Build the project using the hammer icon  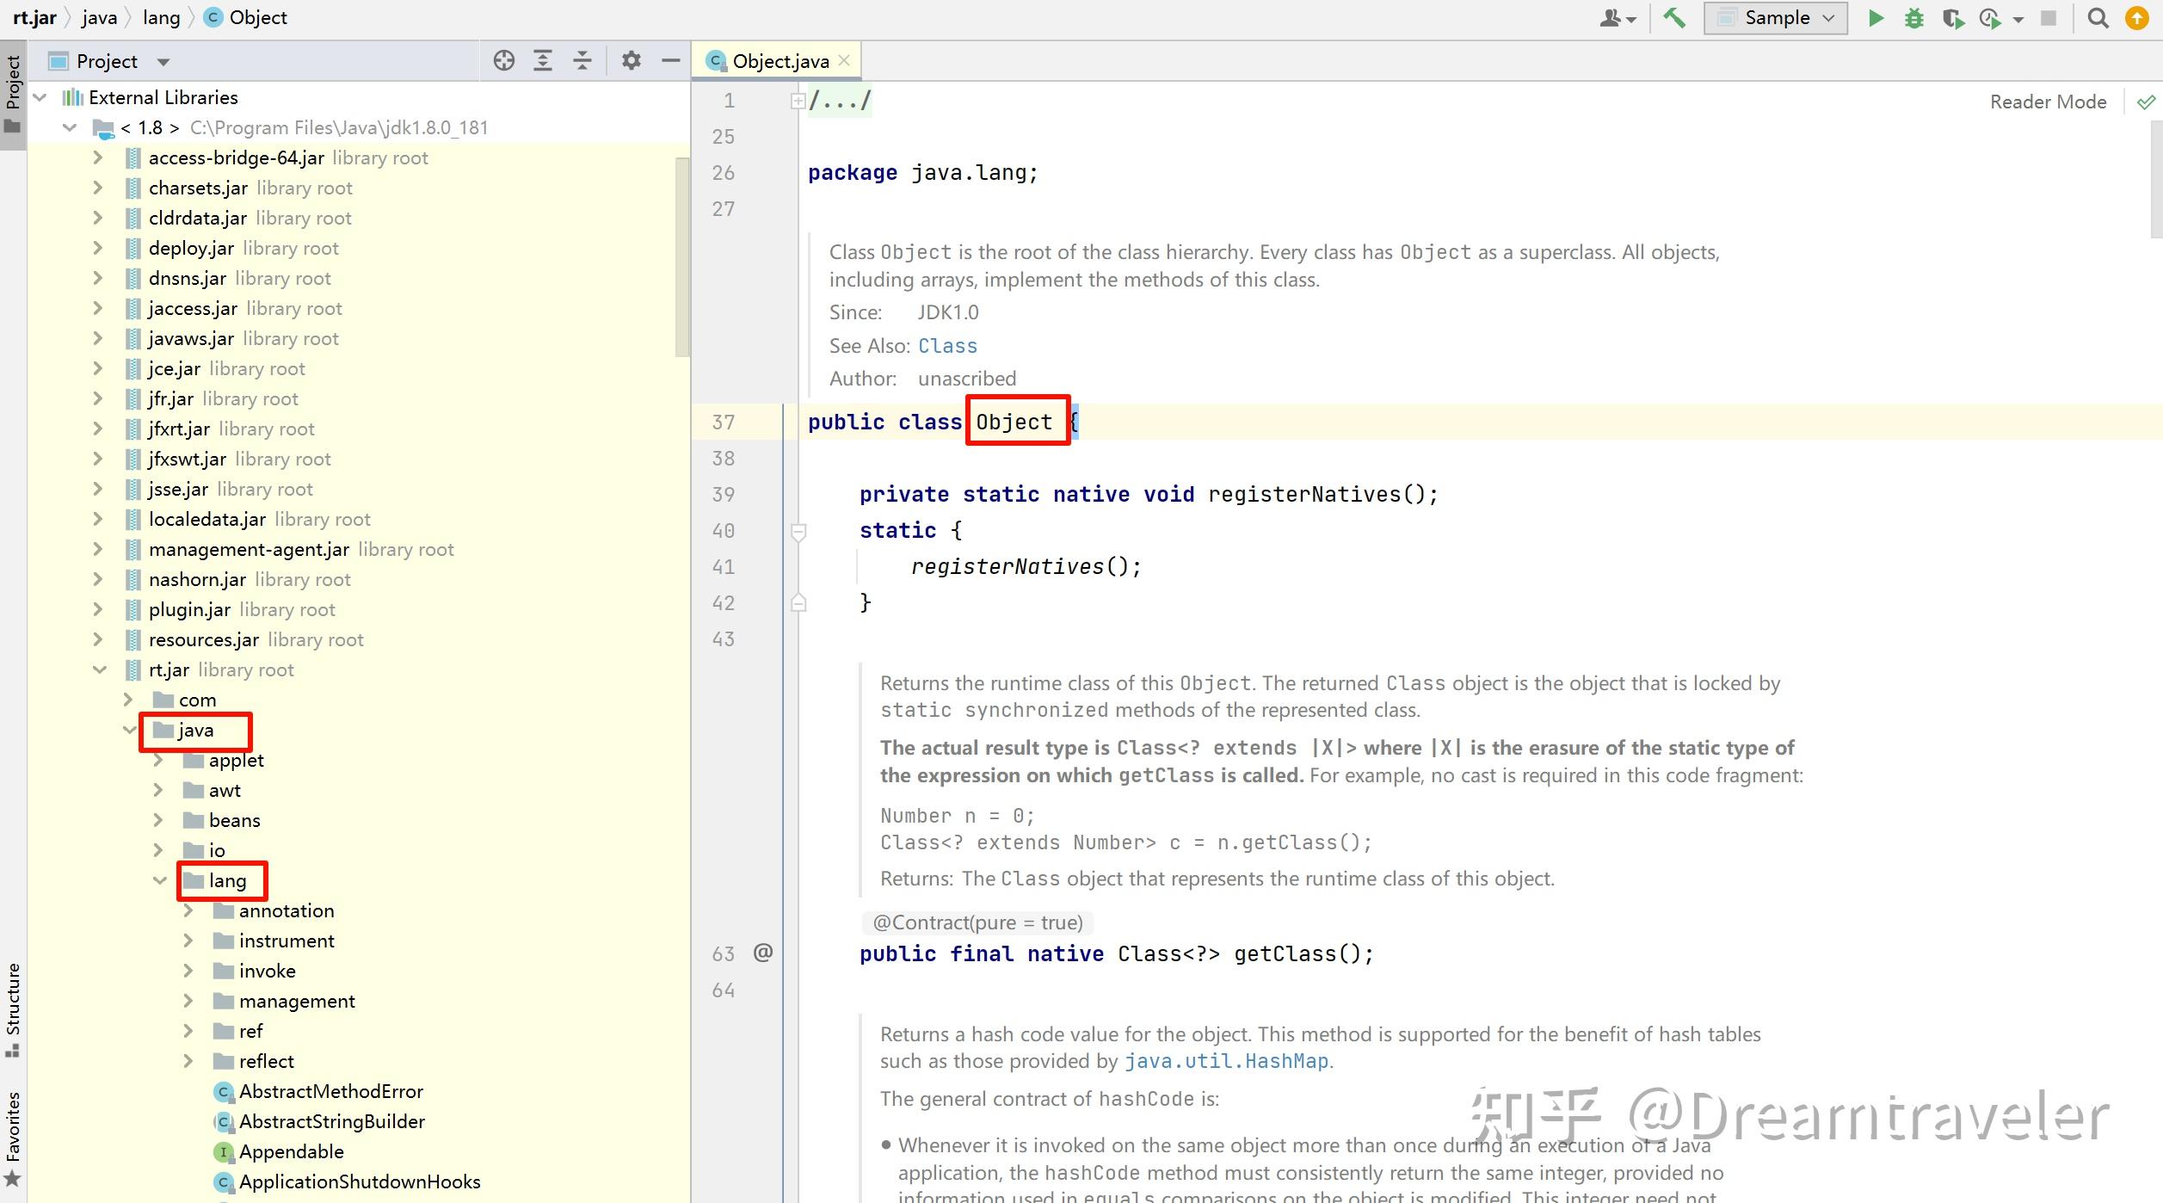coord(1674,17)
